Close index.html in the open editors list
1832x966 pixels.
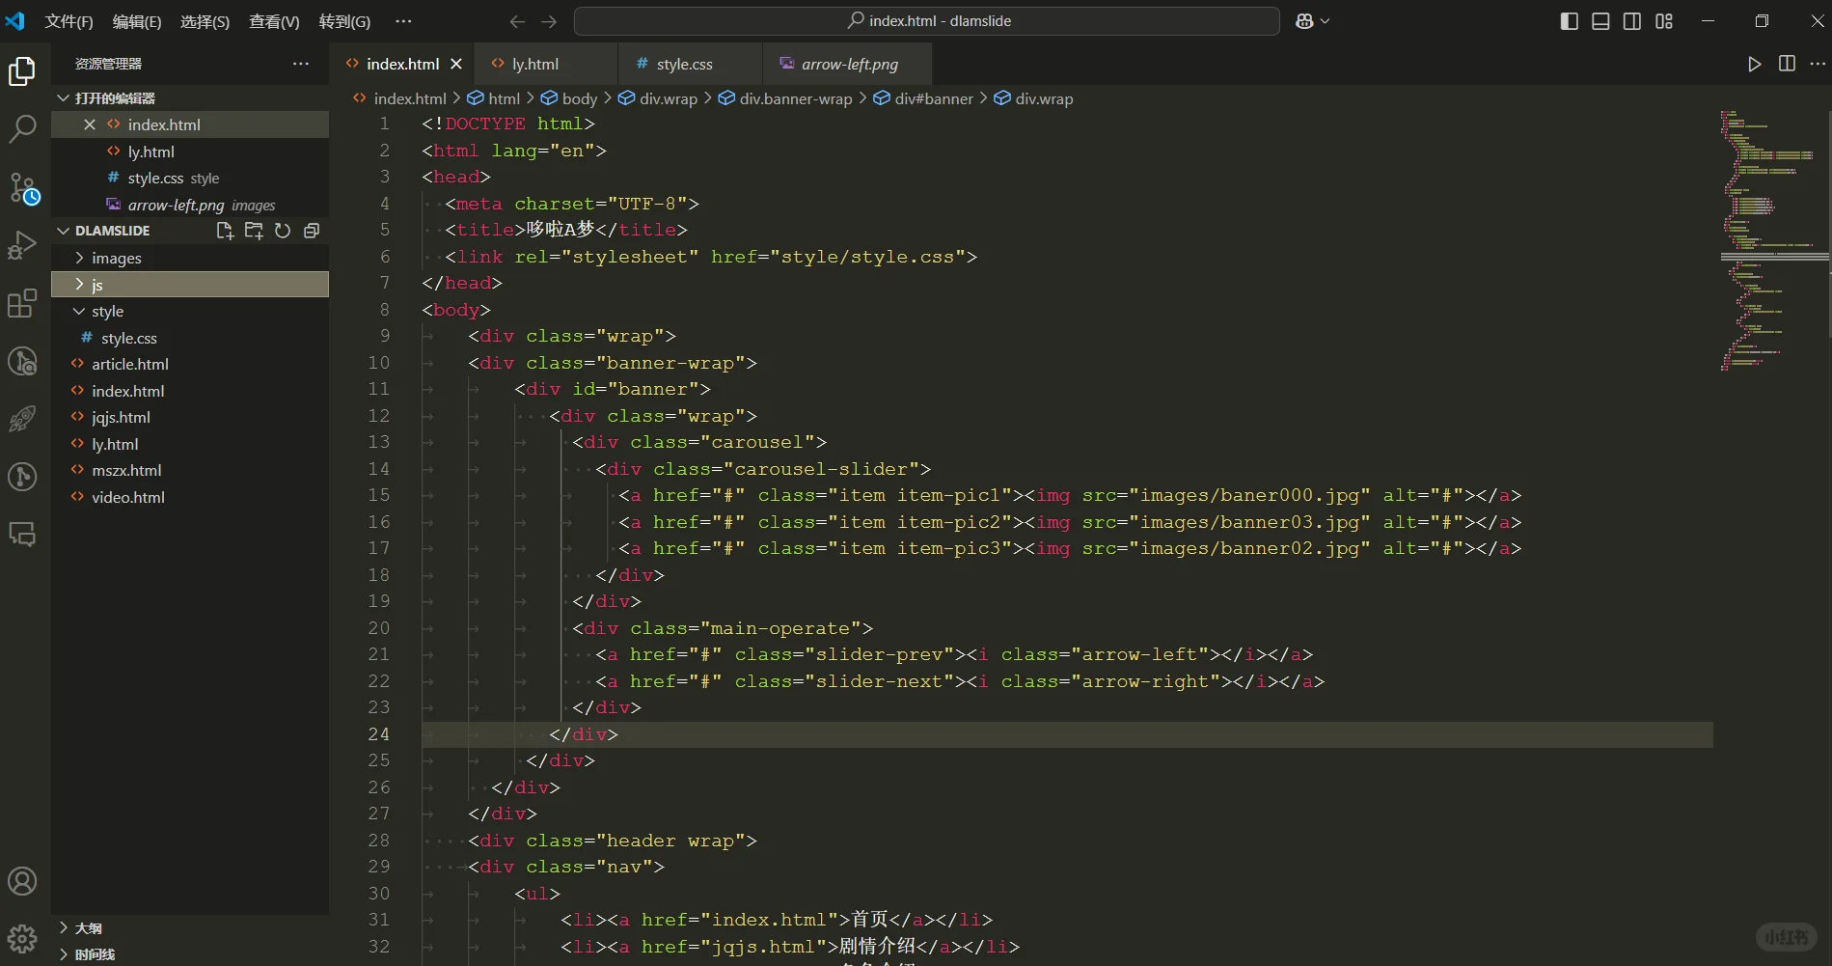click(90, 124)
